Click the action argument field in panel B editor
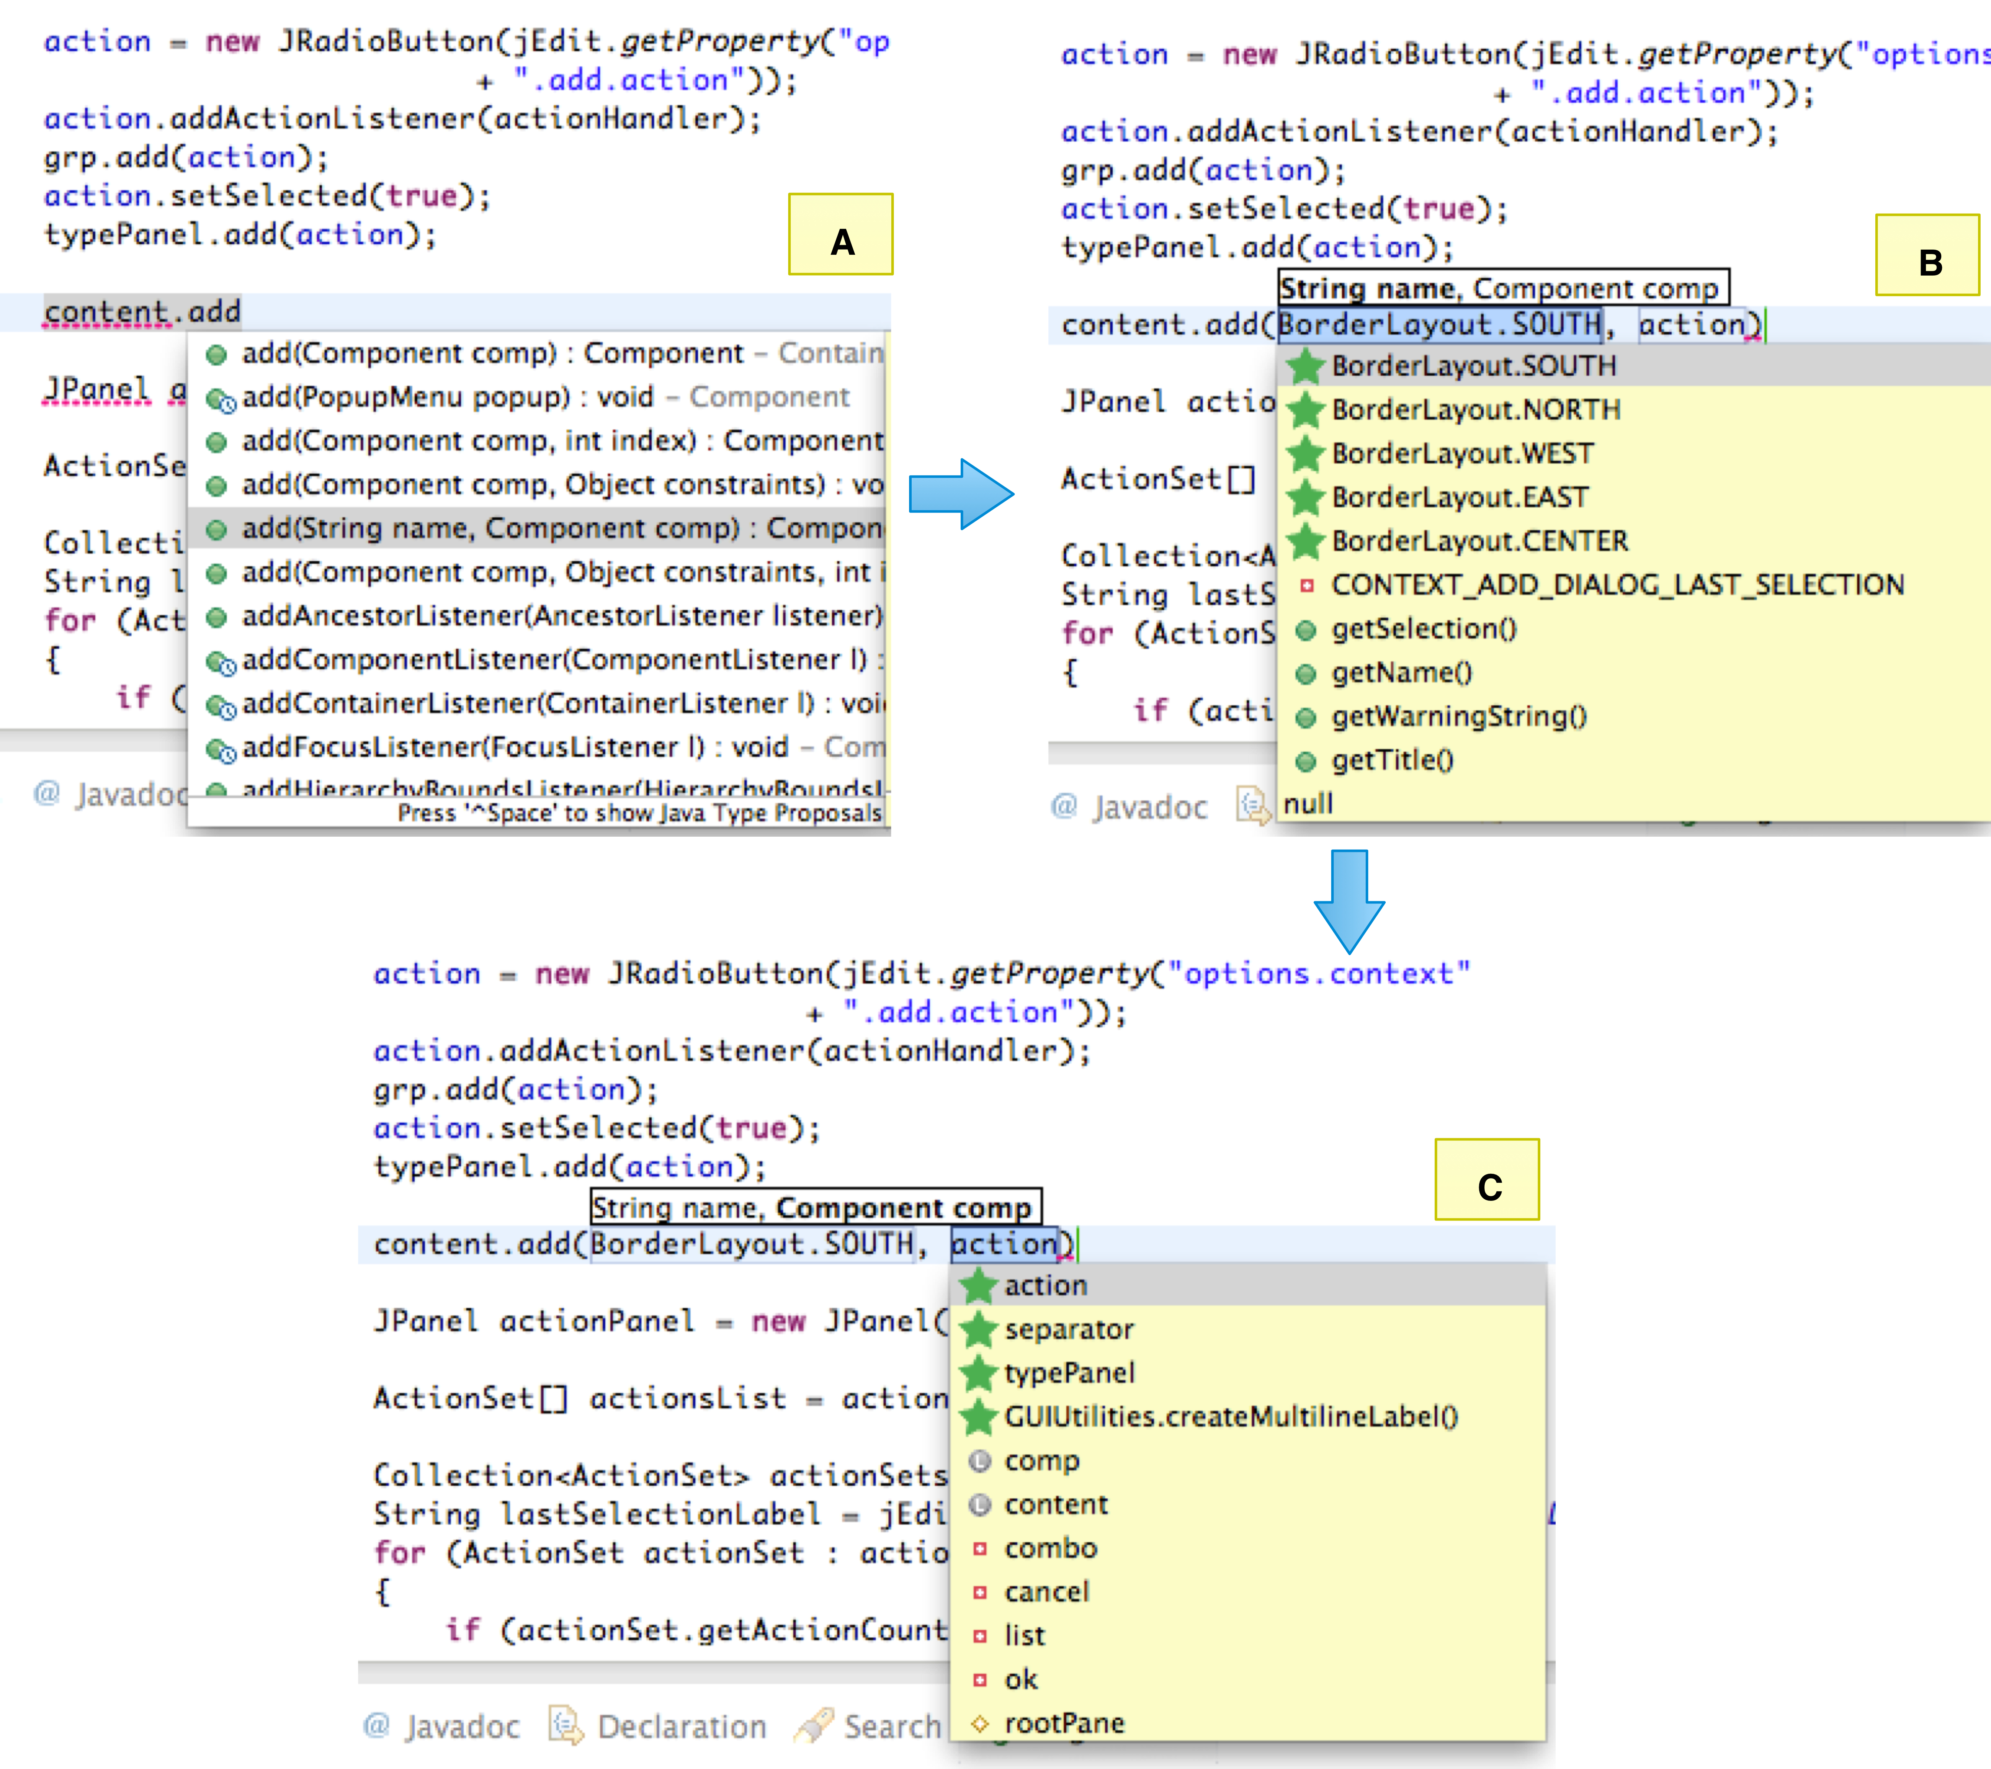This screenshot has height=1769, width=1991. tap(1692, 325)
